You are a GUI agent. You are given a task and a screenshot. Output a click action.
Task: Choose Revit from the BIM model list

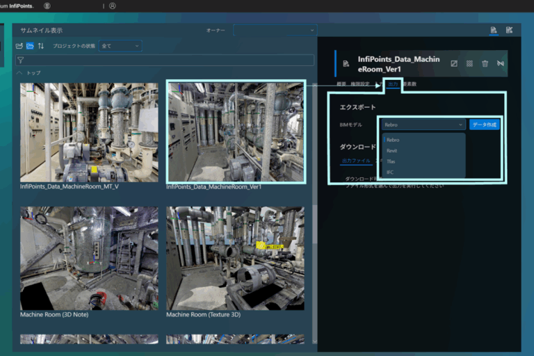click(x=392, y=150)
